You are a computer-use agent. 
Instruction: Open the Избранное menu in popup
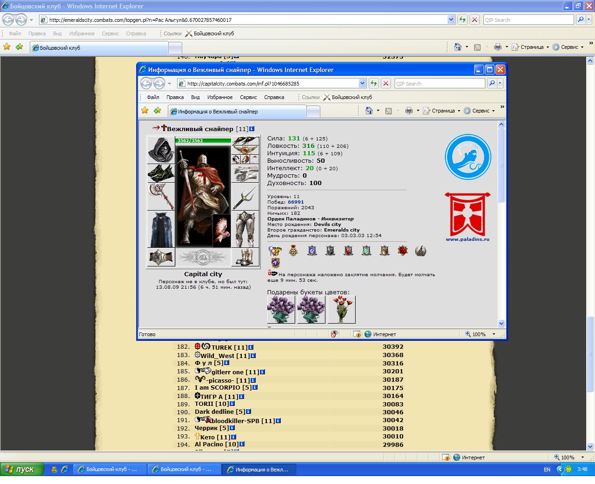coord(220,97)
